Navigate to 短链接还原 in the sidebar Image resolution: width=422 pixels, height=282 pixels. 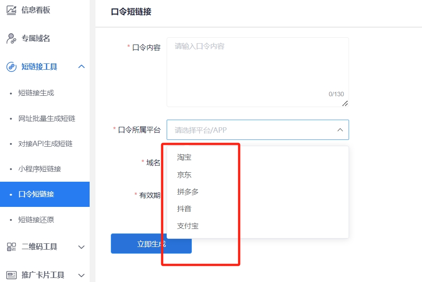(36, 220)
